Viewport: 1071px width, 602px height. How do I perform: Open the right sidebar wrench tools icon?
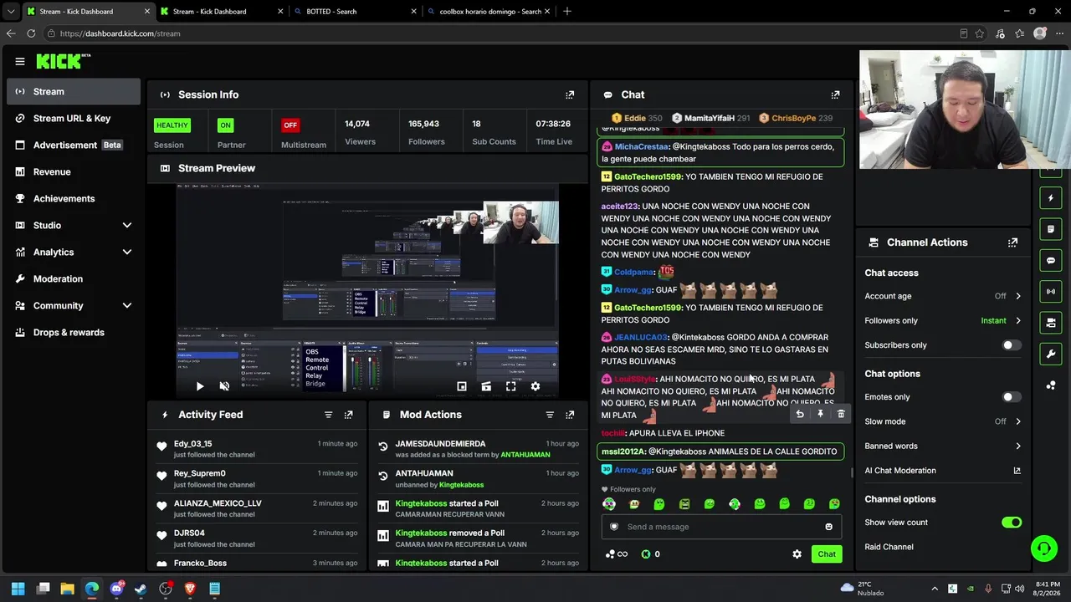click(x=1051, y=355)
